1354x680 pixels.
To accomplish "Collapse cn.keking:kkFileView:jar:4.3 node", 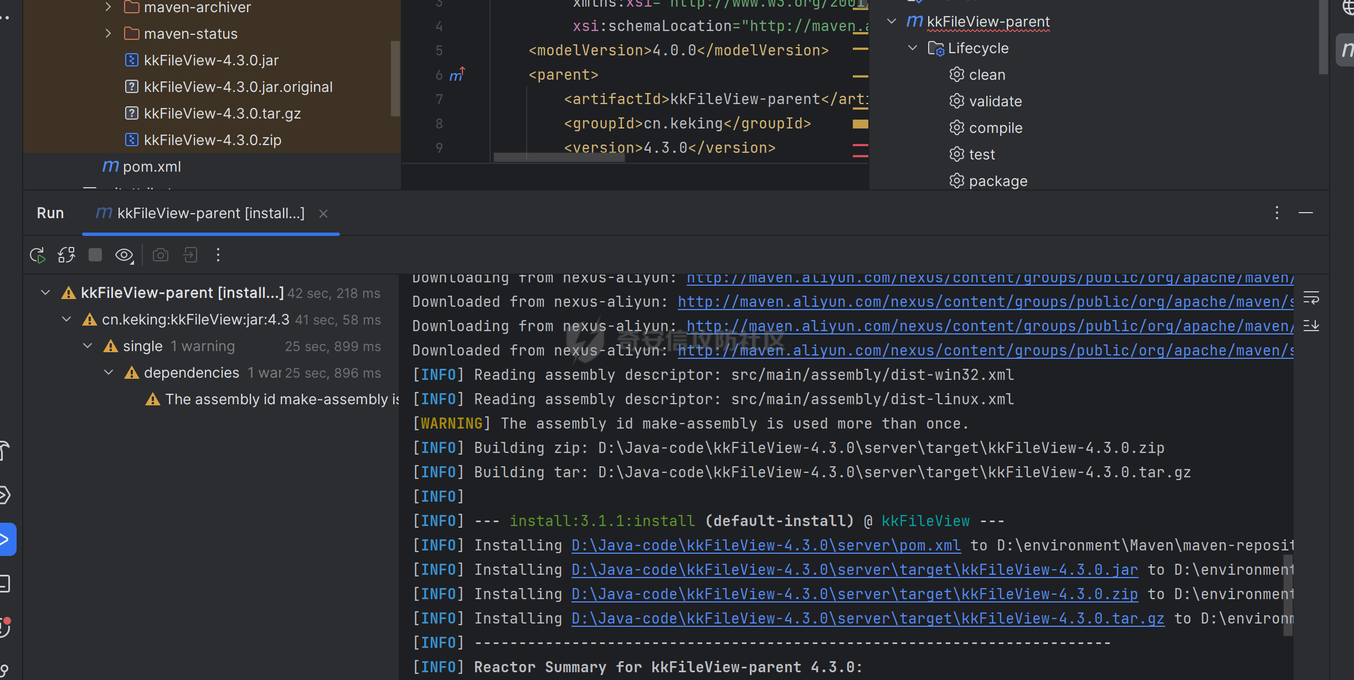I will pos(66,320).
